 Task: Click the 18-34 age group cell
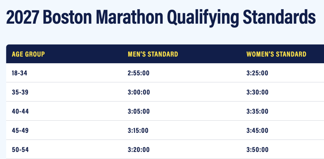(x=20, y=73)
